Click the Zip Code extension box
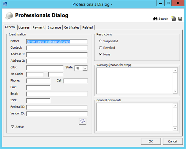 click(56, 74)
